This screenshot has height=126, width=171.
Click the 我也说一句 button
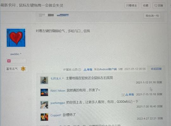coord(152,16)
